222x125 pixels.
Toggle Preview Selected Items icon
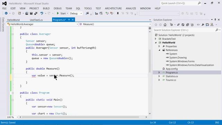207,25
